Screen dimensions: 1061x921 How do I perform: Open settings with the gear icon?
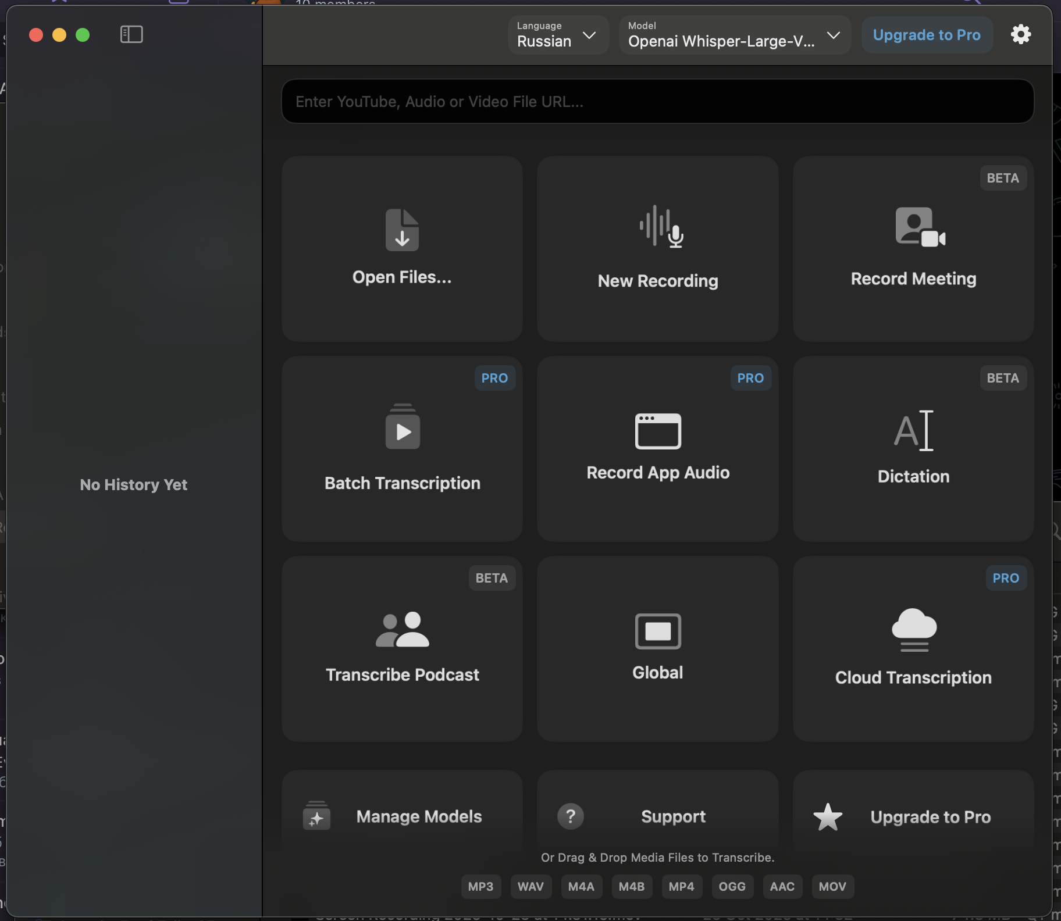(1021, 35)
